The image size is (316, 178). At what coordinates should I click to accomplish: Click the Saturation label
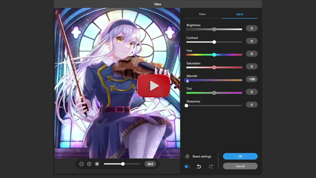[194, 63]
